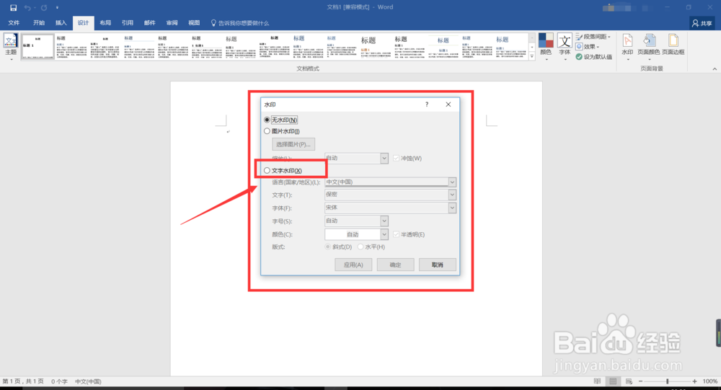Expand the document formatting gallery arrow
The width and height of the screenshot is (721, 390).
click(x=532, y=56)
